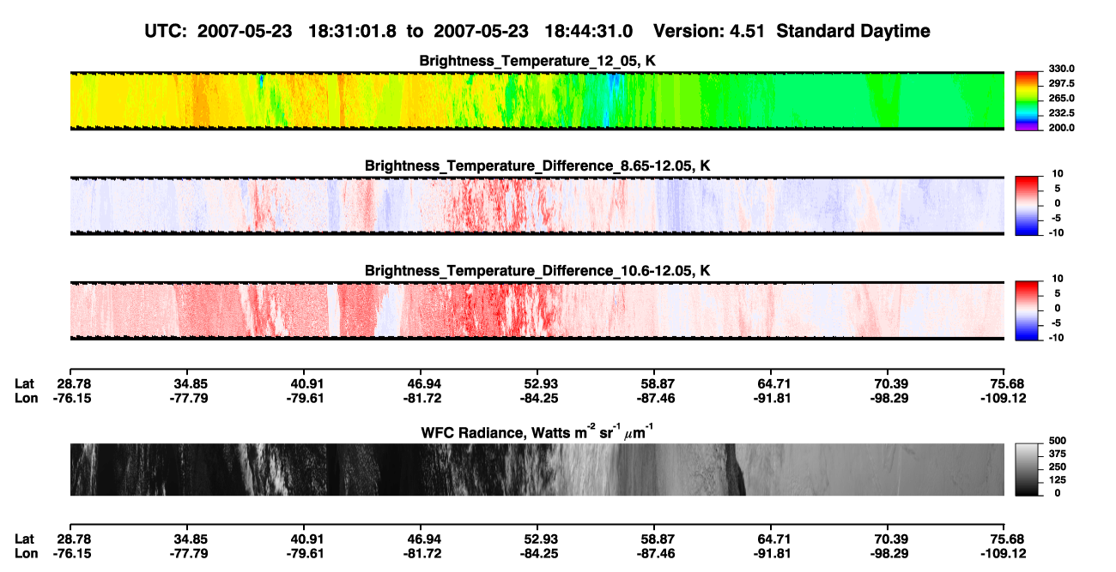The image size is (1116, 572).
Task: Click the grayscale colorbar for WFC Radiance
Action: click(1028, 469)
